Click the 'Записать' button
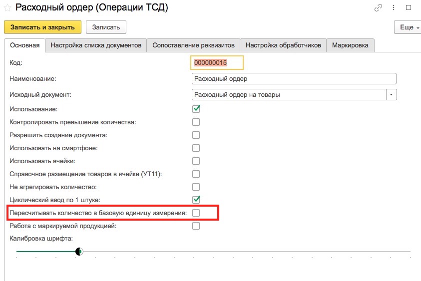This screenshot has height=281, width=421. (x=106, y=27)
